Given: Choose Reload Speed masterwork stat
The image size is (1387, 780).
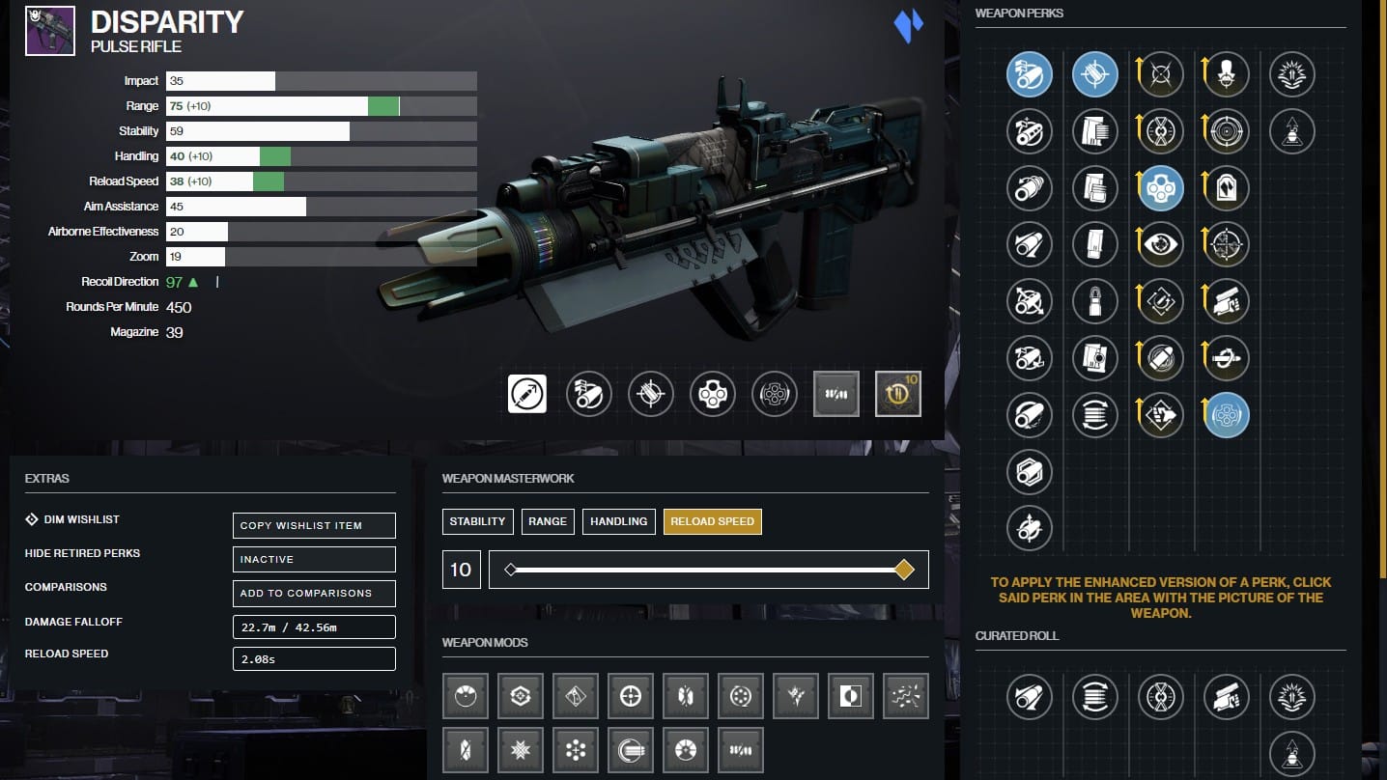Looking at the screenshot, I should pos(713,521).
